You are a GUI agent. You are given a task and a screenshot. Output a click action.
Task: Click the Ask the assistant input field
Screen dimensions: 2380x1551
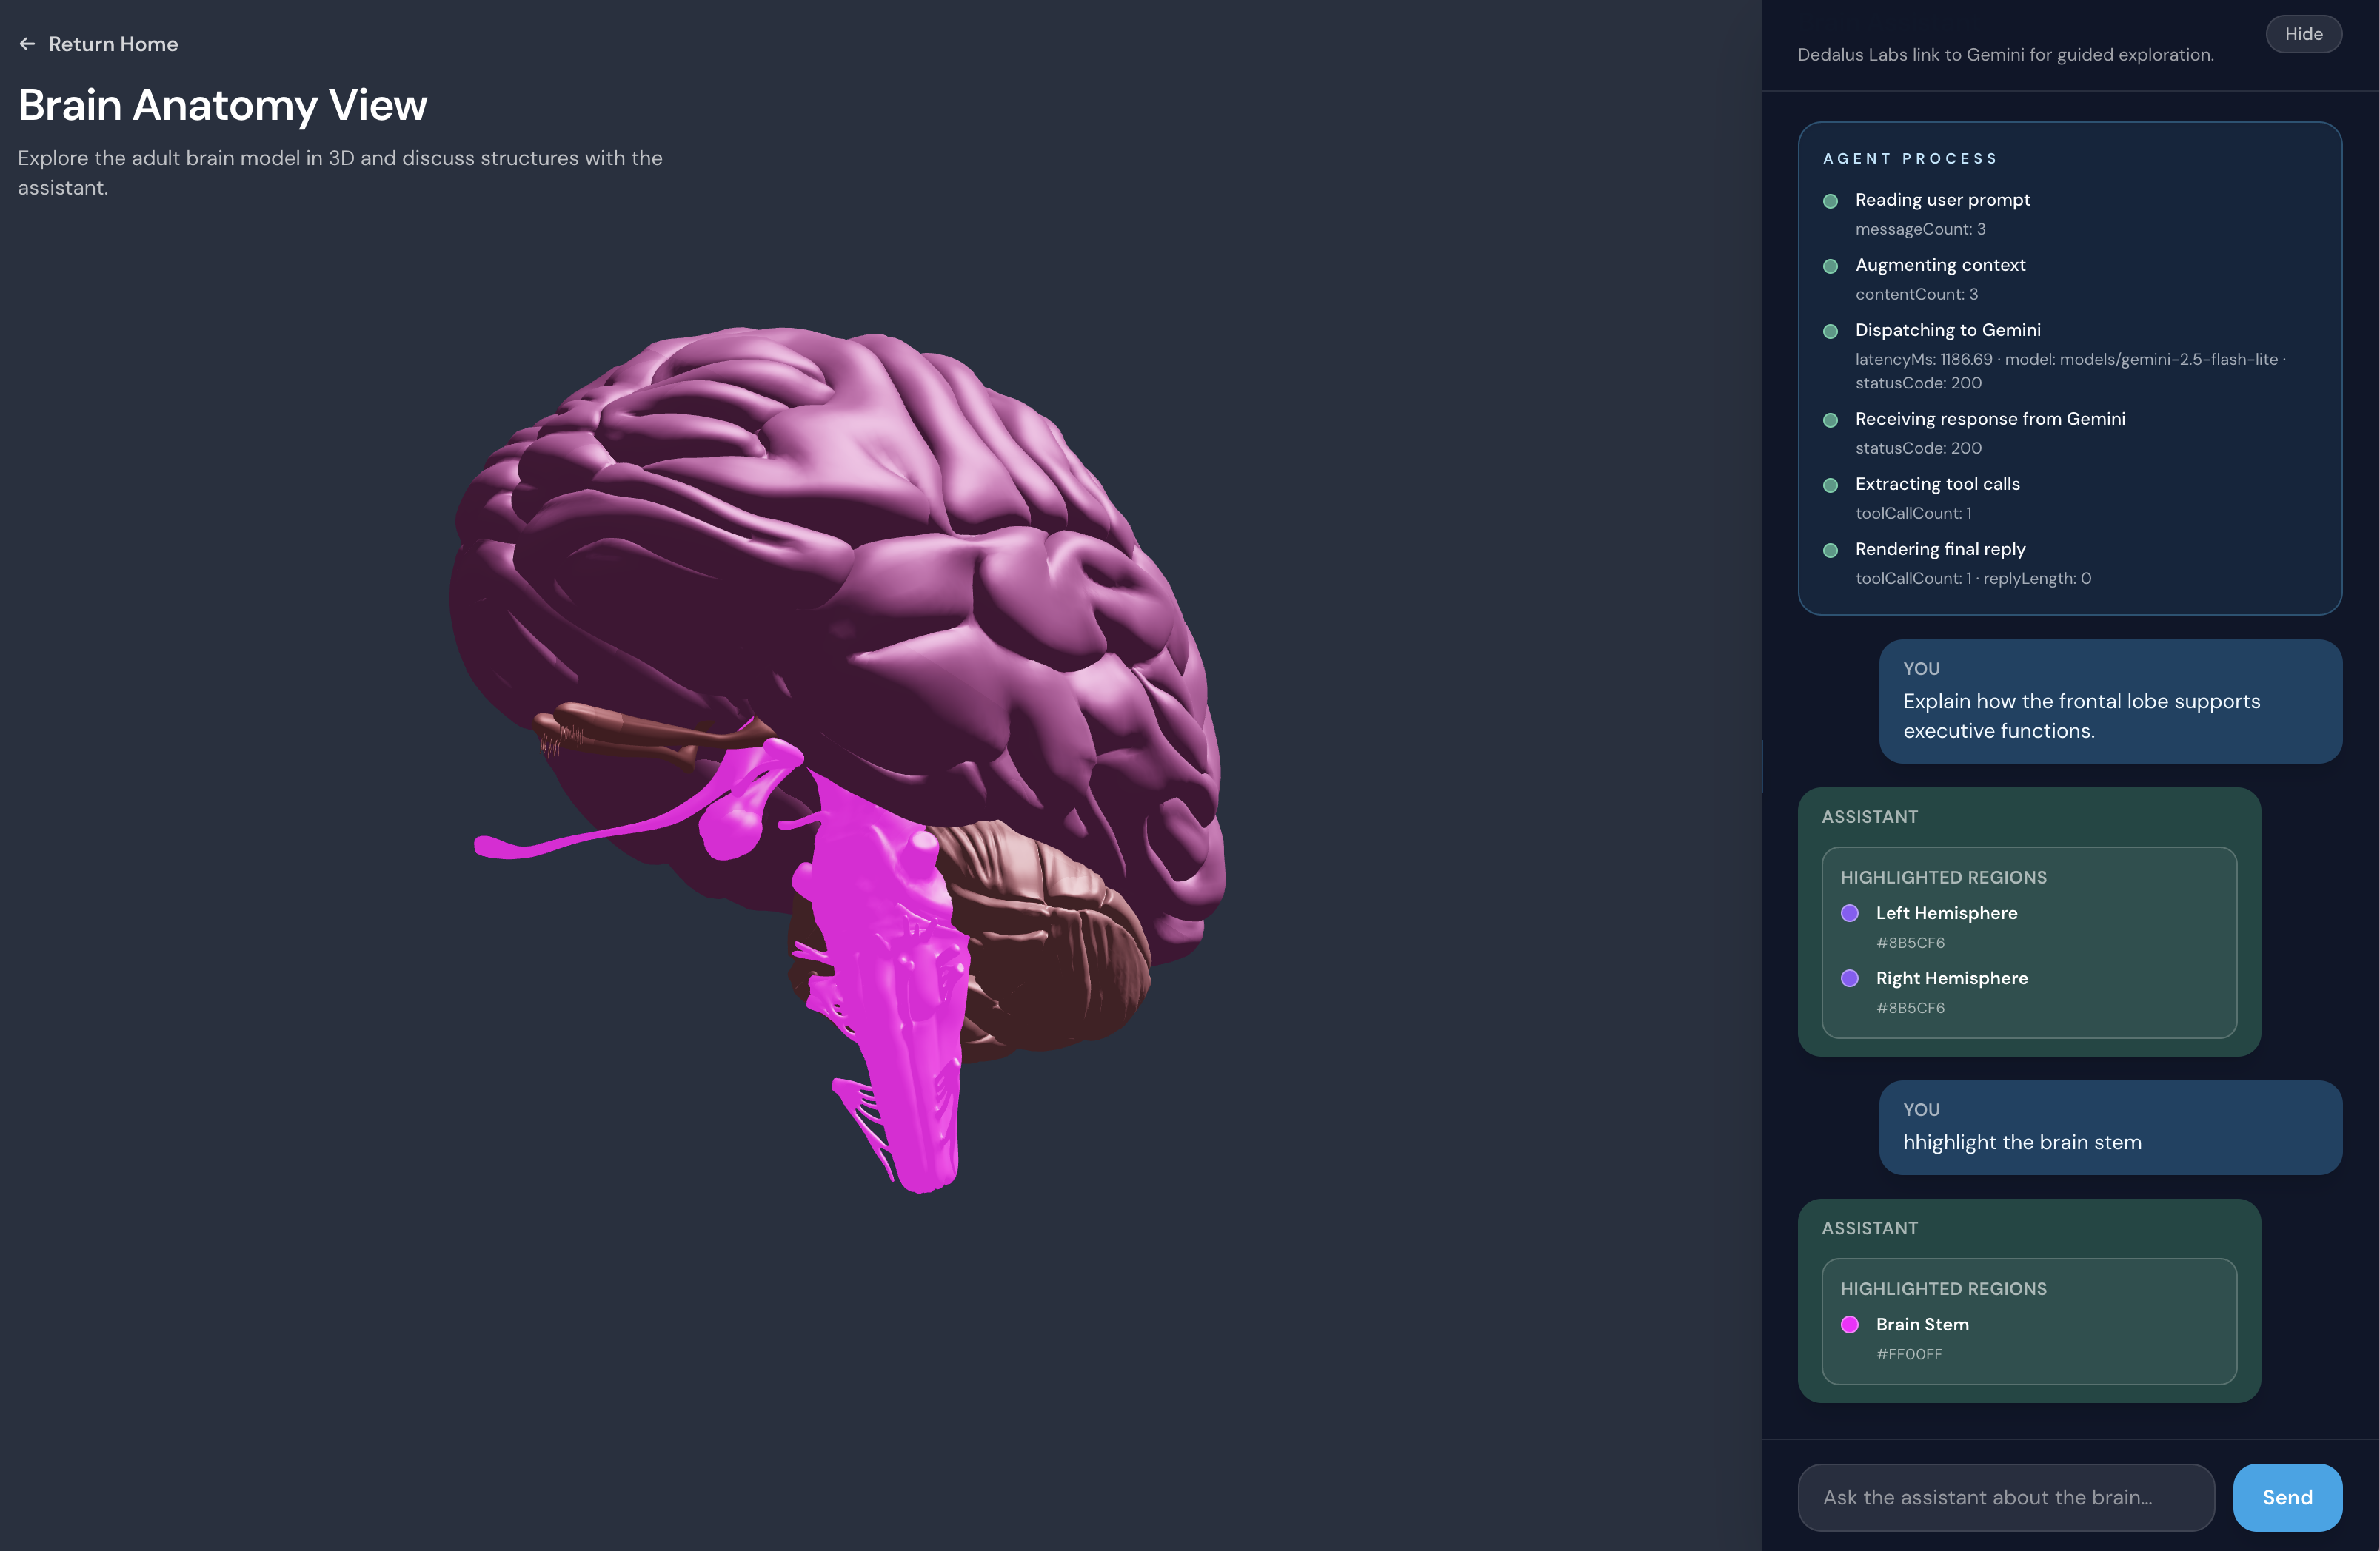pos(2005,1497)
